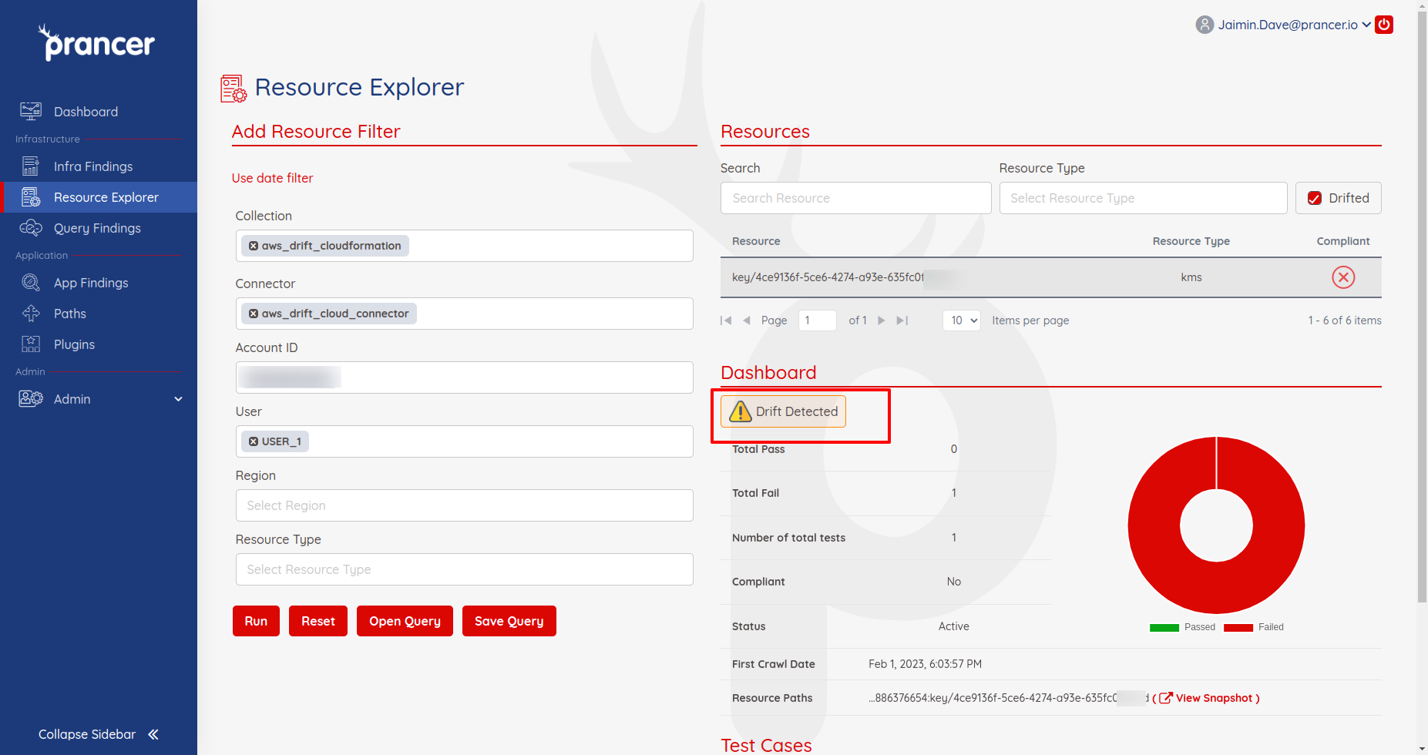Change the items per page dropdown

click(x=962, y=320)
